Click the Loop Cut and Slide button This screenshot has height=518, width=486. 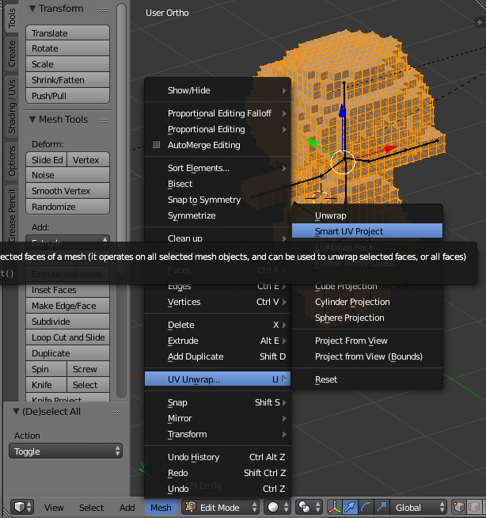click(x=68, y=337)
